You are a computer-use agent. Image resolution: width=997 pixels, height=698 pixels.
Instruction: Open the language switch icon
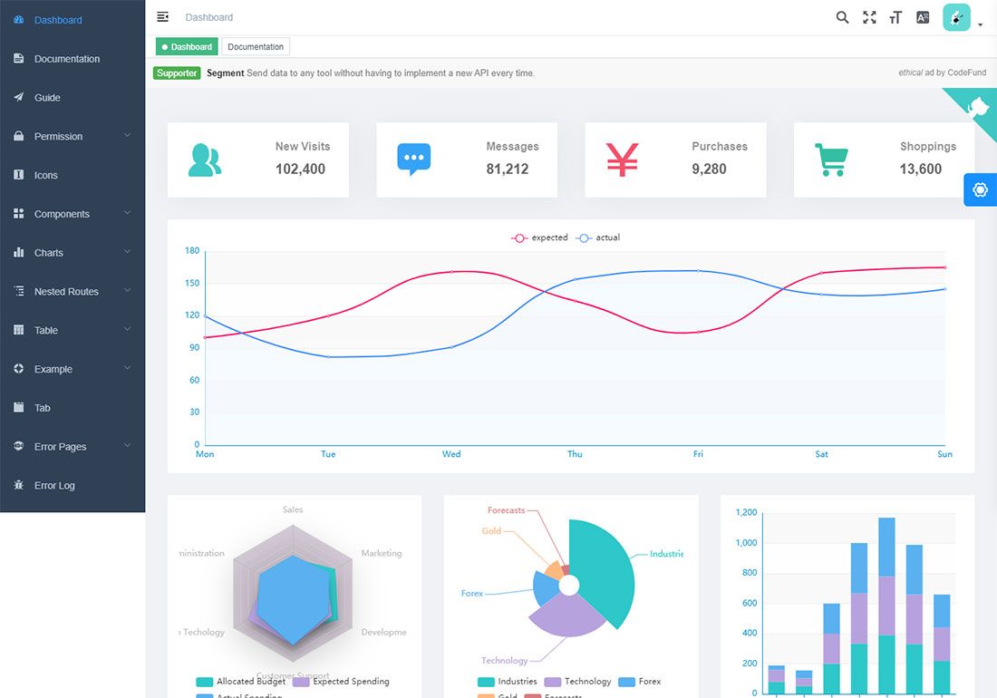click(x=923, y=17)
